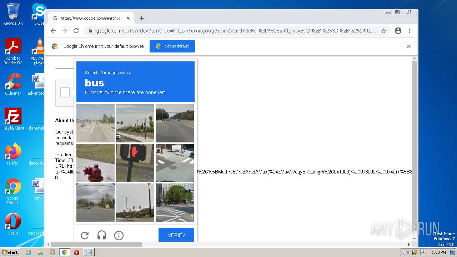Open Google Chrome desktop icon

13,191
